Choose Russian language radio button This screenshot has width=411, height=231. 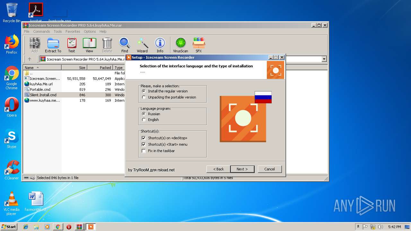pos(151,114)
